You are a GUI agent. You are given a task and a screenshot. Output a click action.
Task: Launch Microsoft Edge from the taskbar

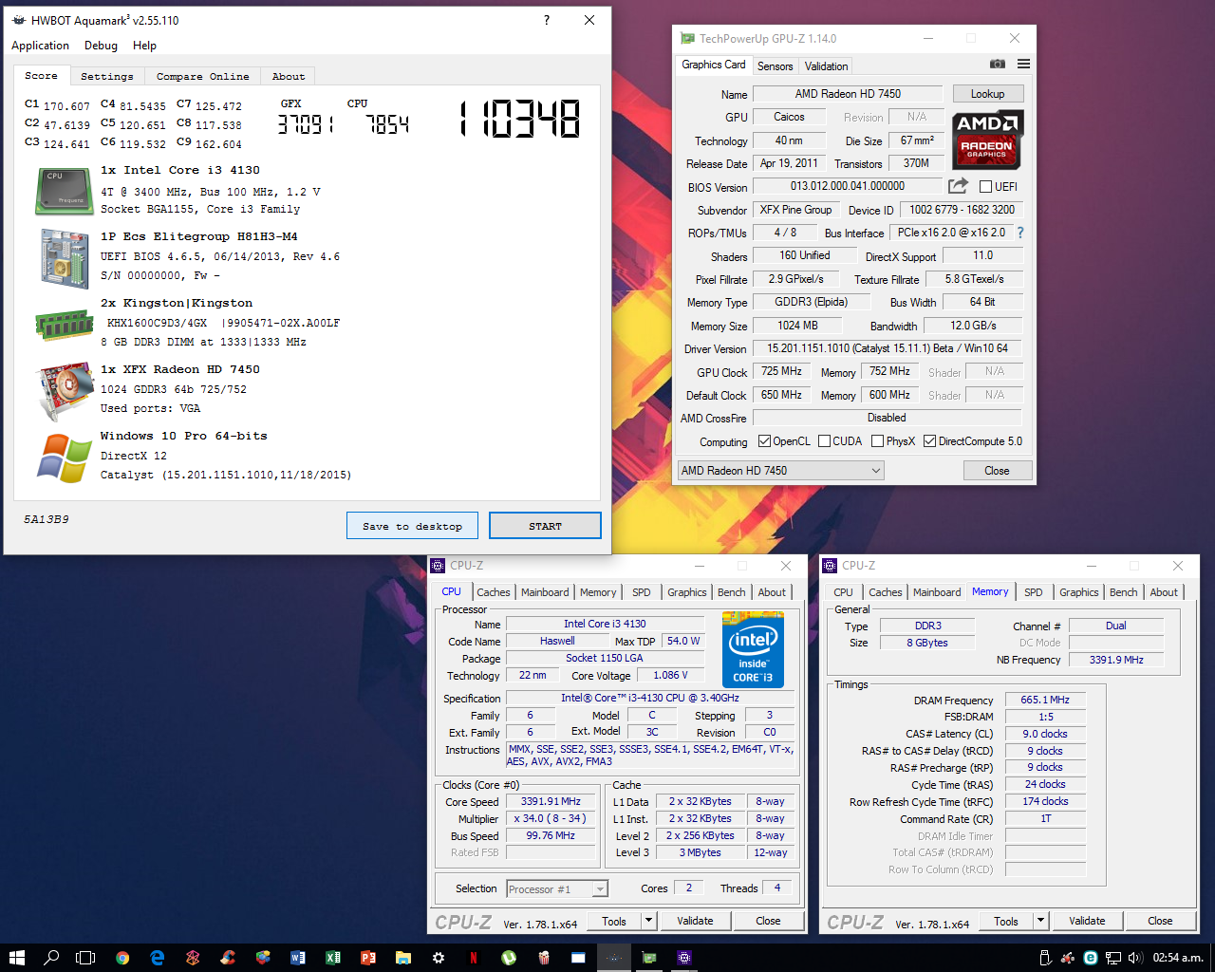[x=158, y=958]
